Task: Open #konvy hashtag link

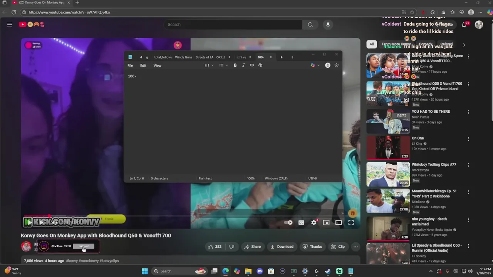Action: pos(72,261)
